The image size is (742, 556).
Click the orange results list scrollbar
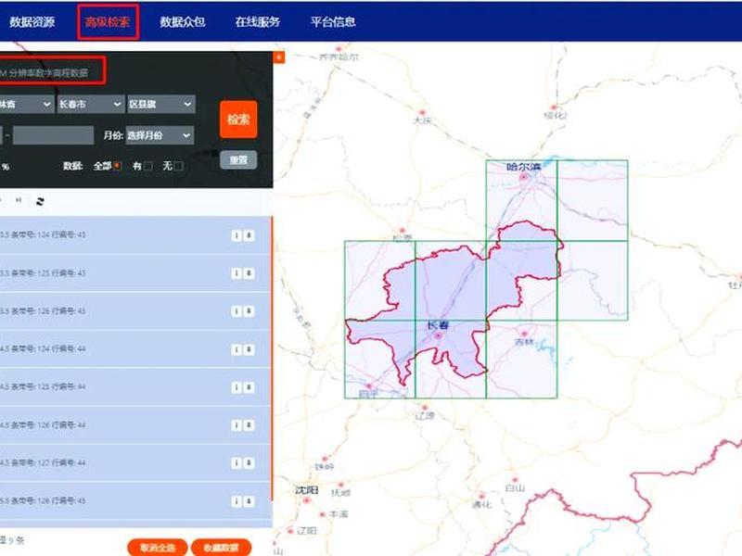pos(272,359)
